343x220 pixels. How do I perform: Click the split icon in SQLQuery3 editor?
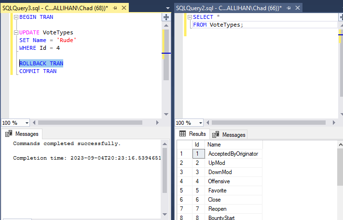166,17
